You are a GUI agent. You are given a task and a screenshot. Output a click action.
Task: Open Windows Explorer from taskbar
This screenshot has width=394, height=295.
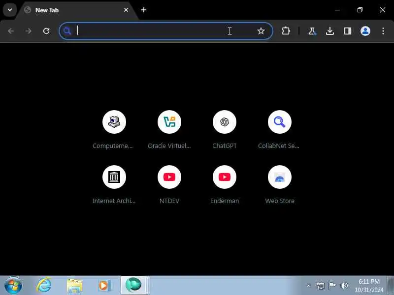(x=75, y=286)
